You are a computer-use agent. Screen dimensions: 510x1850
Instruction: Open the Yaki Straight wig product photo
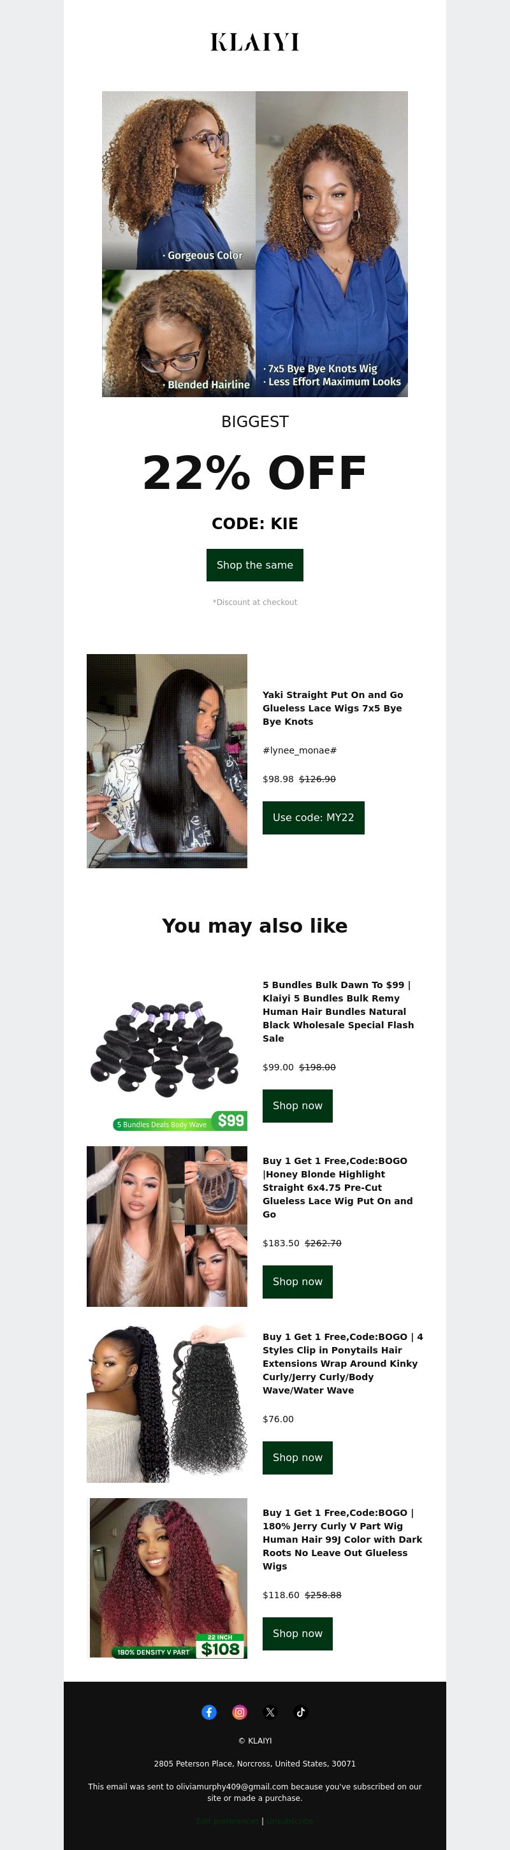coord(166,761)
